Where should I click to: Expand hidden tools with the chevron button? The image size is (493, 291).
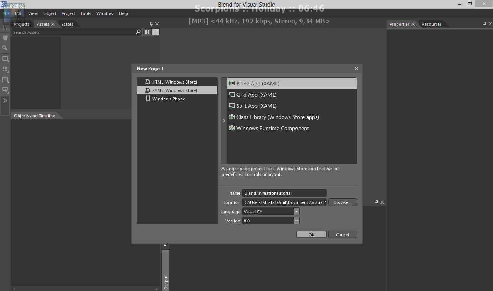[5, 100]
